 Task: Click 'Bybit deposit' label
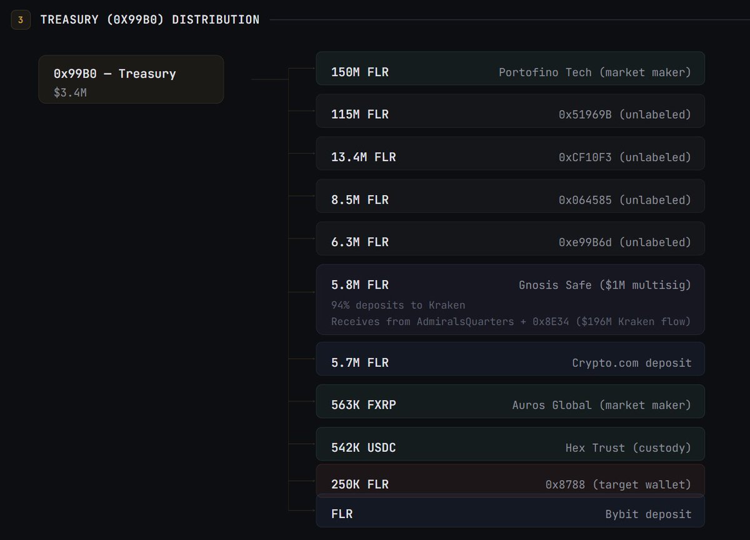coord(648,514)
